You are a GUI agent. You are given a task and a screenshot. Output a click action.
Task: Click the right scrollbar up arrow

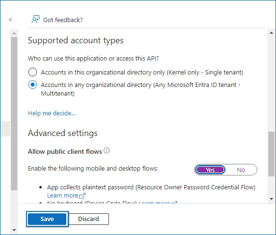271,33
